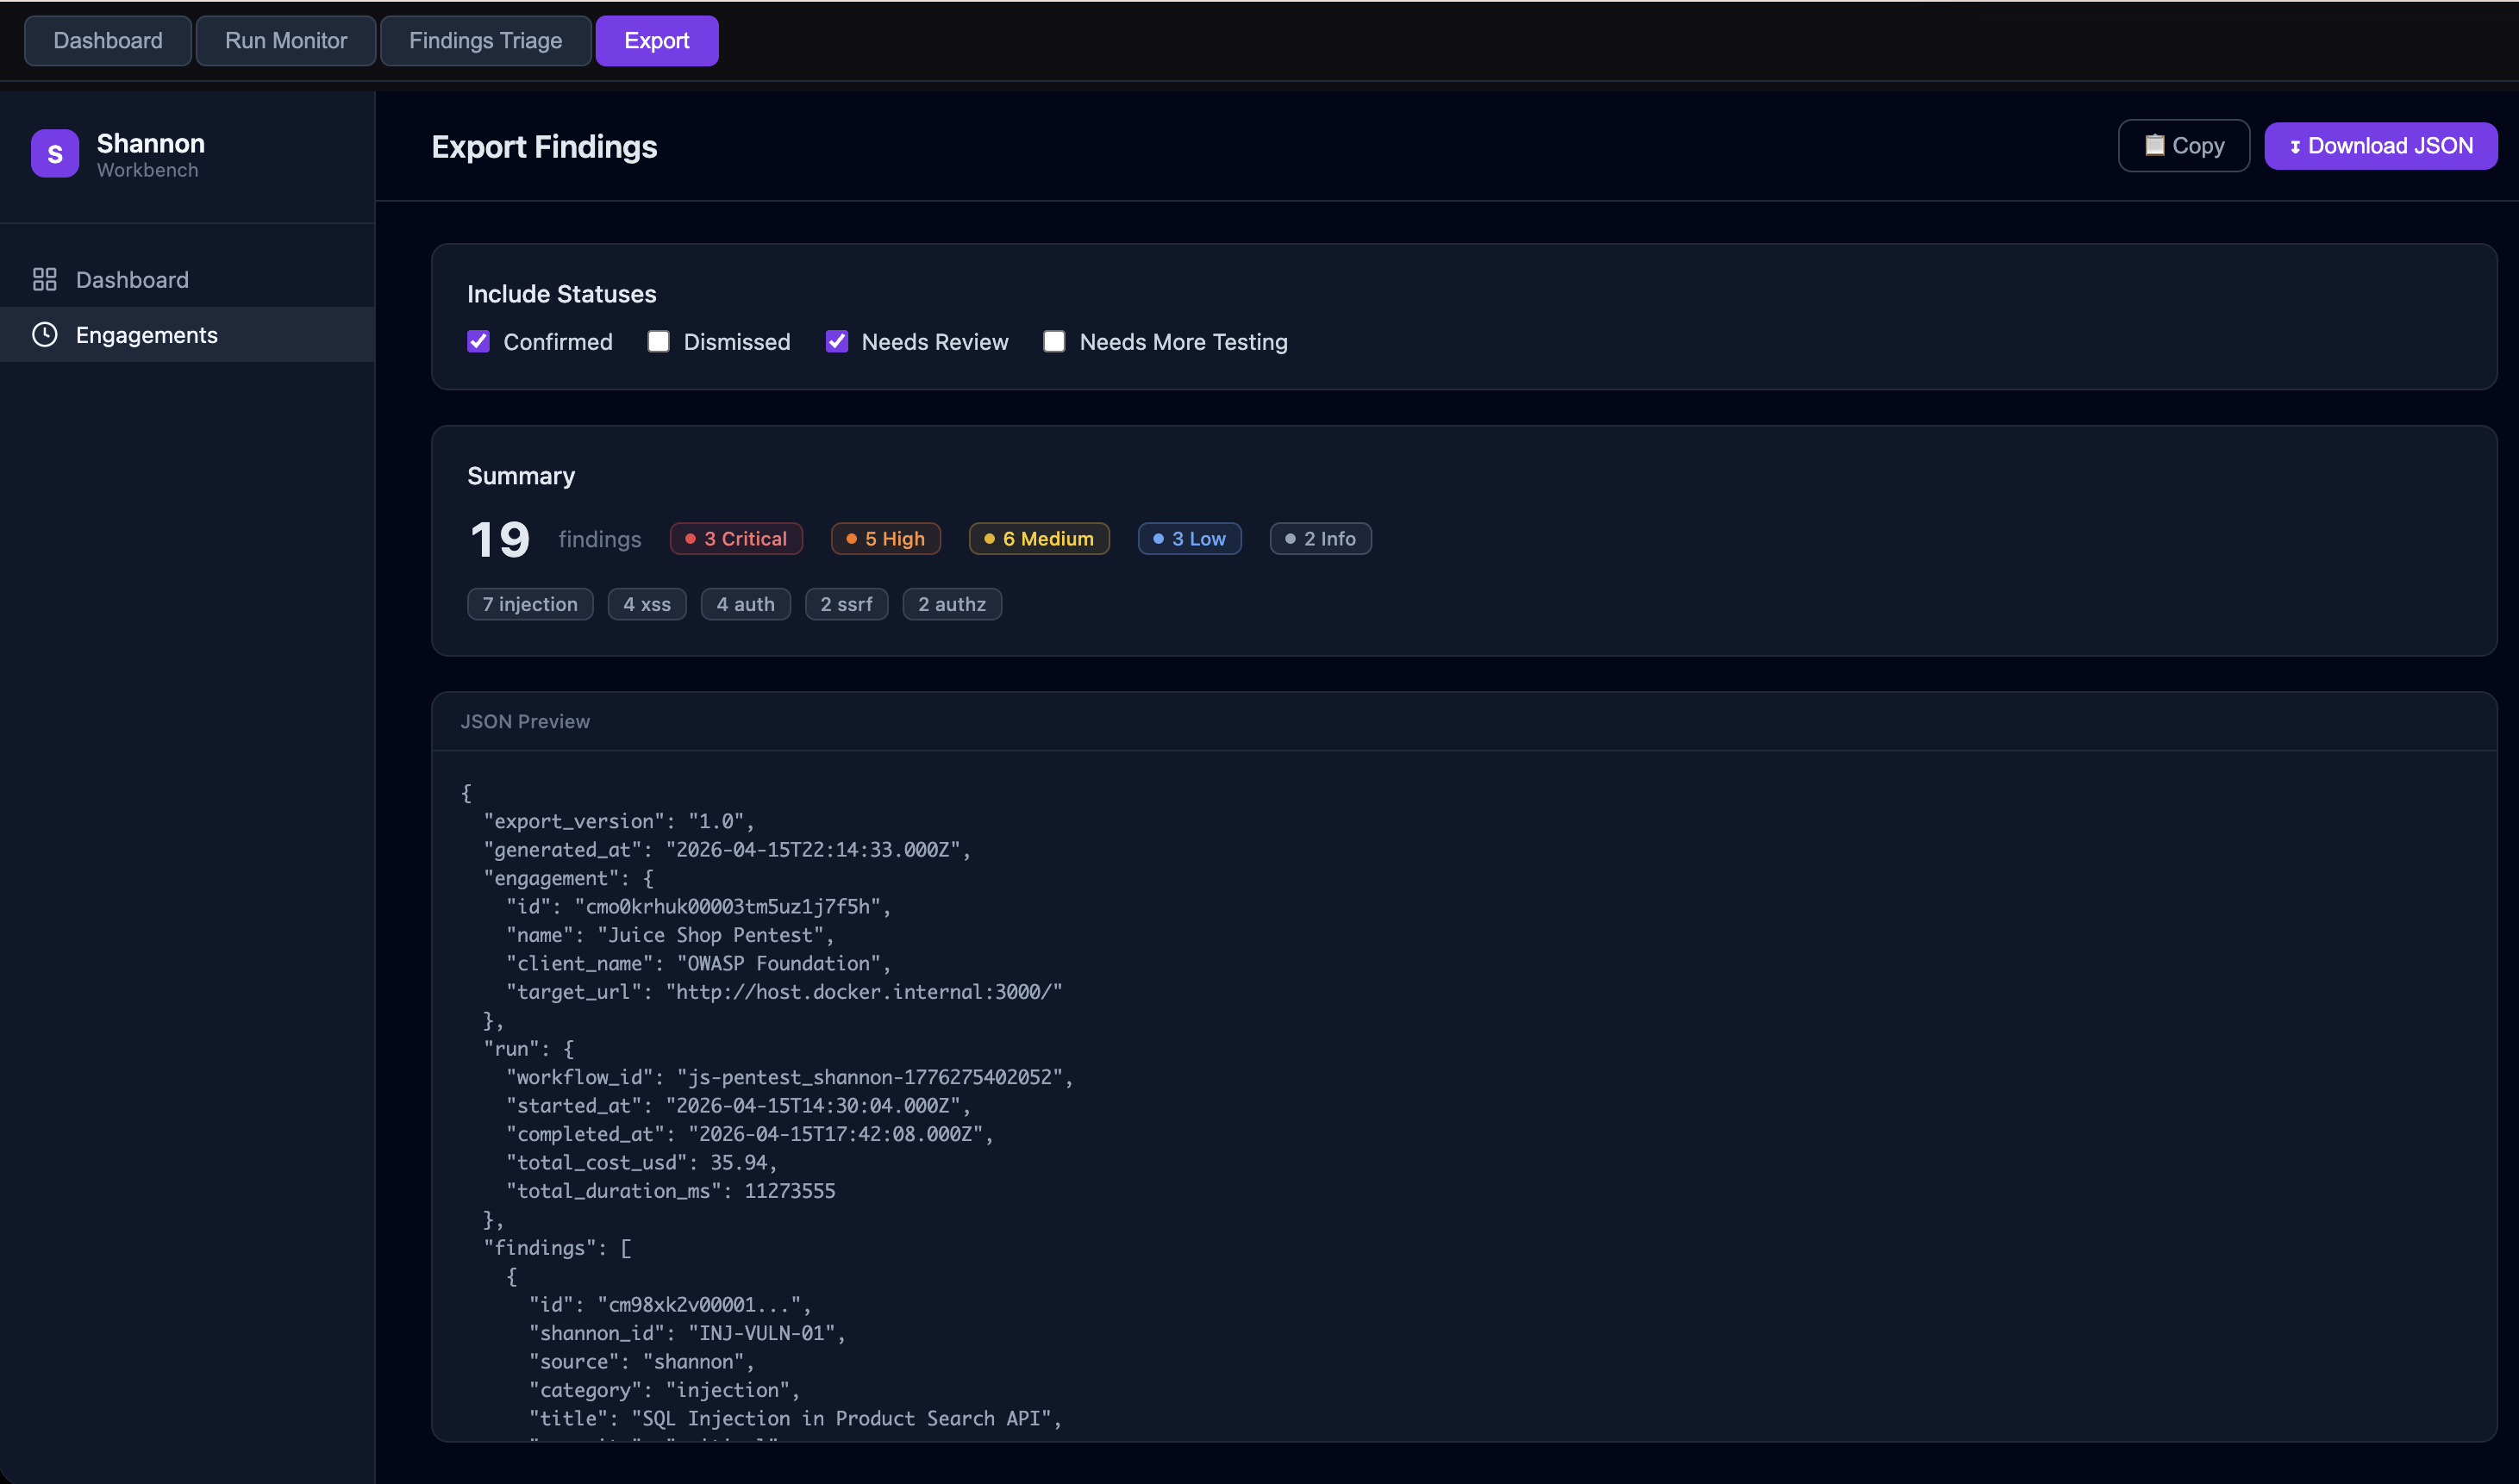Click the Dashboard grid icon in sidebar

(x=44, y=279)
